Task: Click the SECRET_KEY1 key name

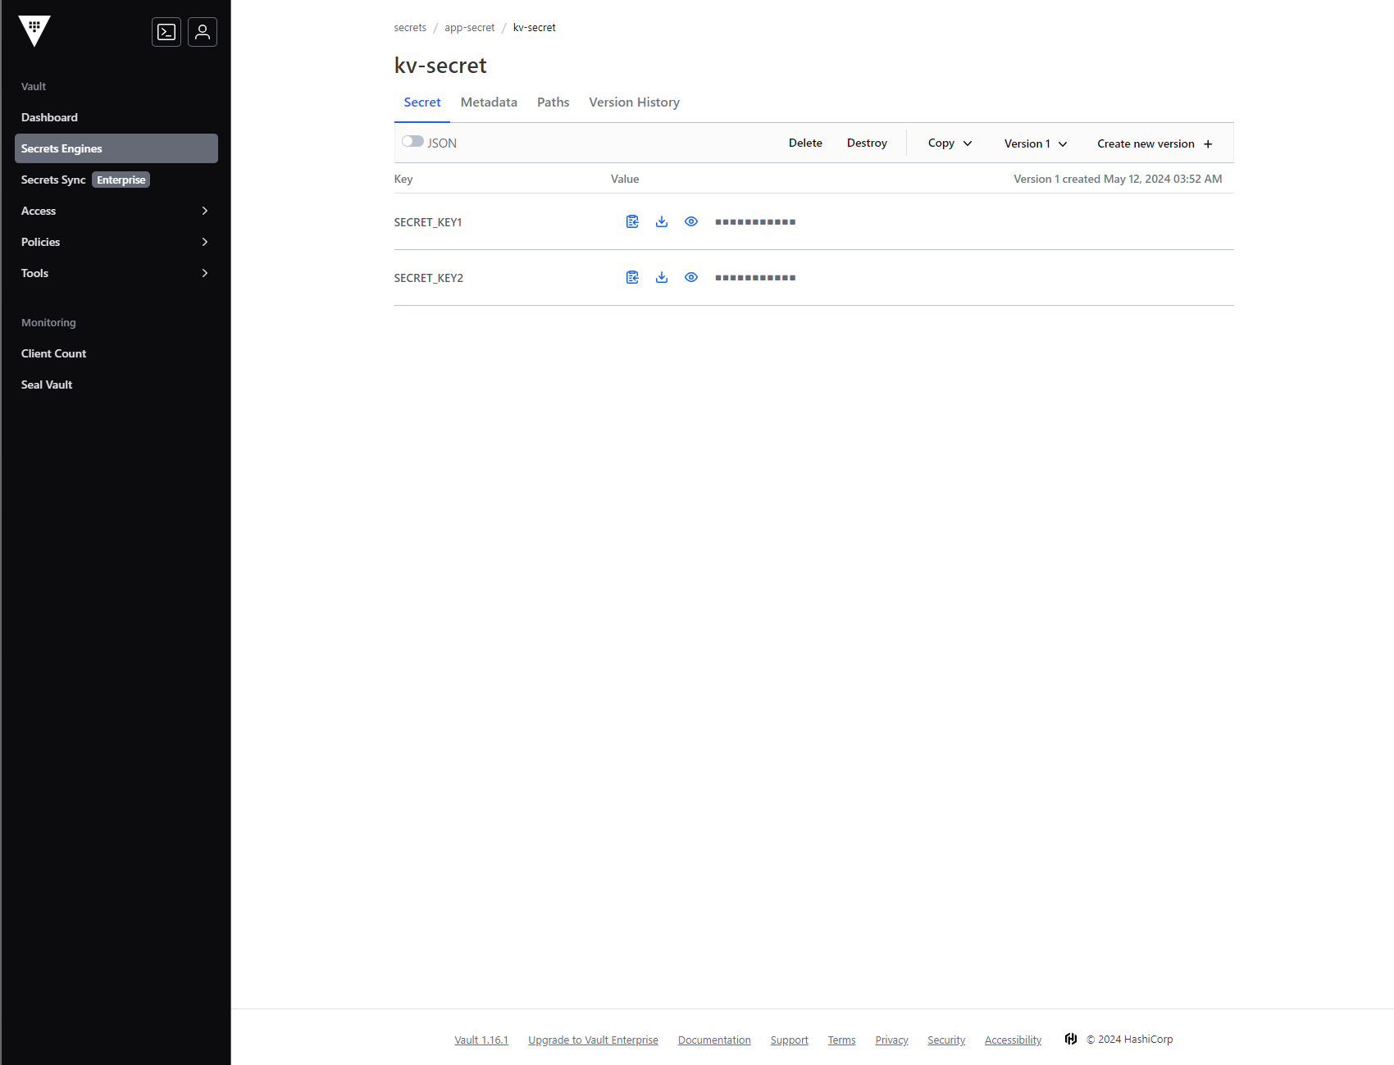Action: click(x=428, y=222)
